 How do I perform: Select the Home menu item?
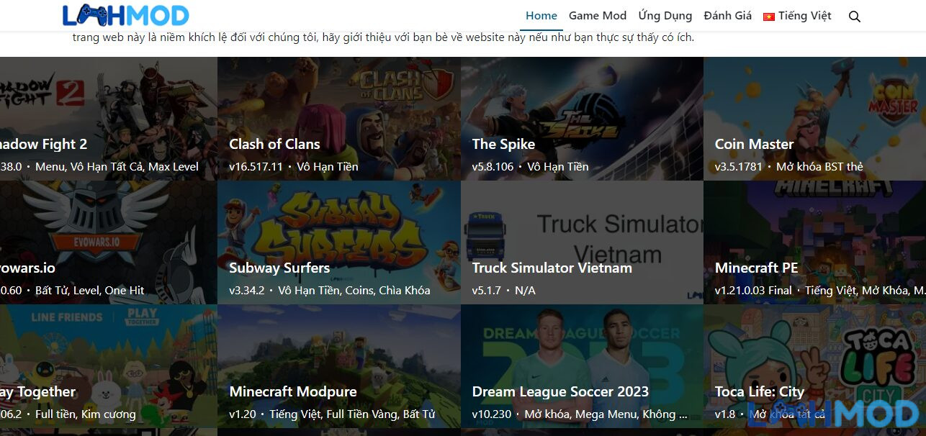[541, 16]
